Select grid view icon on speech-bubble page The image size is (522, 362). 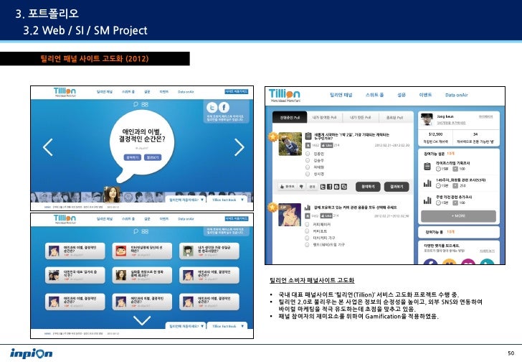pyautogui.click(x=145, y=104)
